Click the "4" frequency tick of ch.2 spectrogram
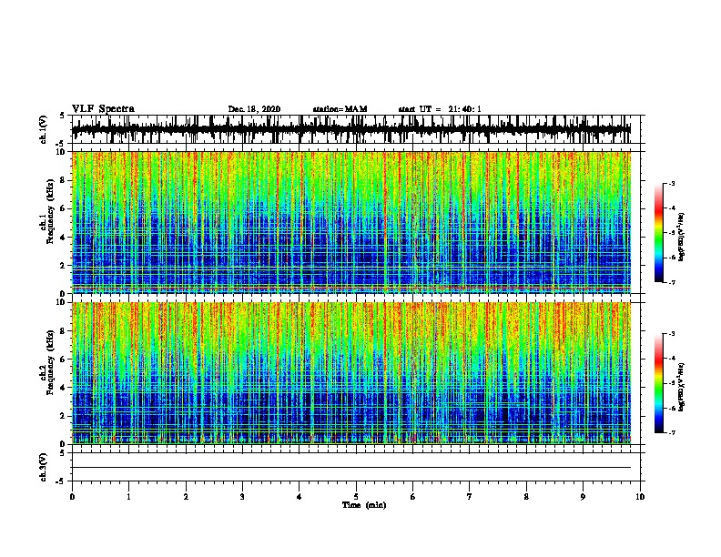Screen dimensions: 721x557 pyautogui.click(x=64, y=388)
